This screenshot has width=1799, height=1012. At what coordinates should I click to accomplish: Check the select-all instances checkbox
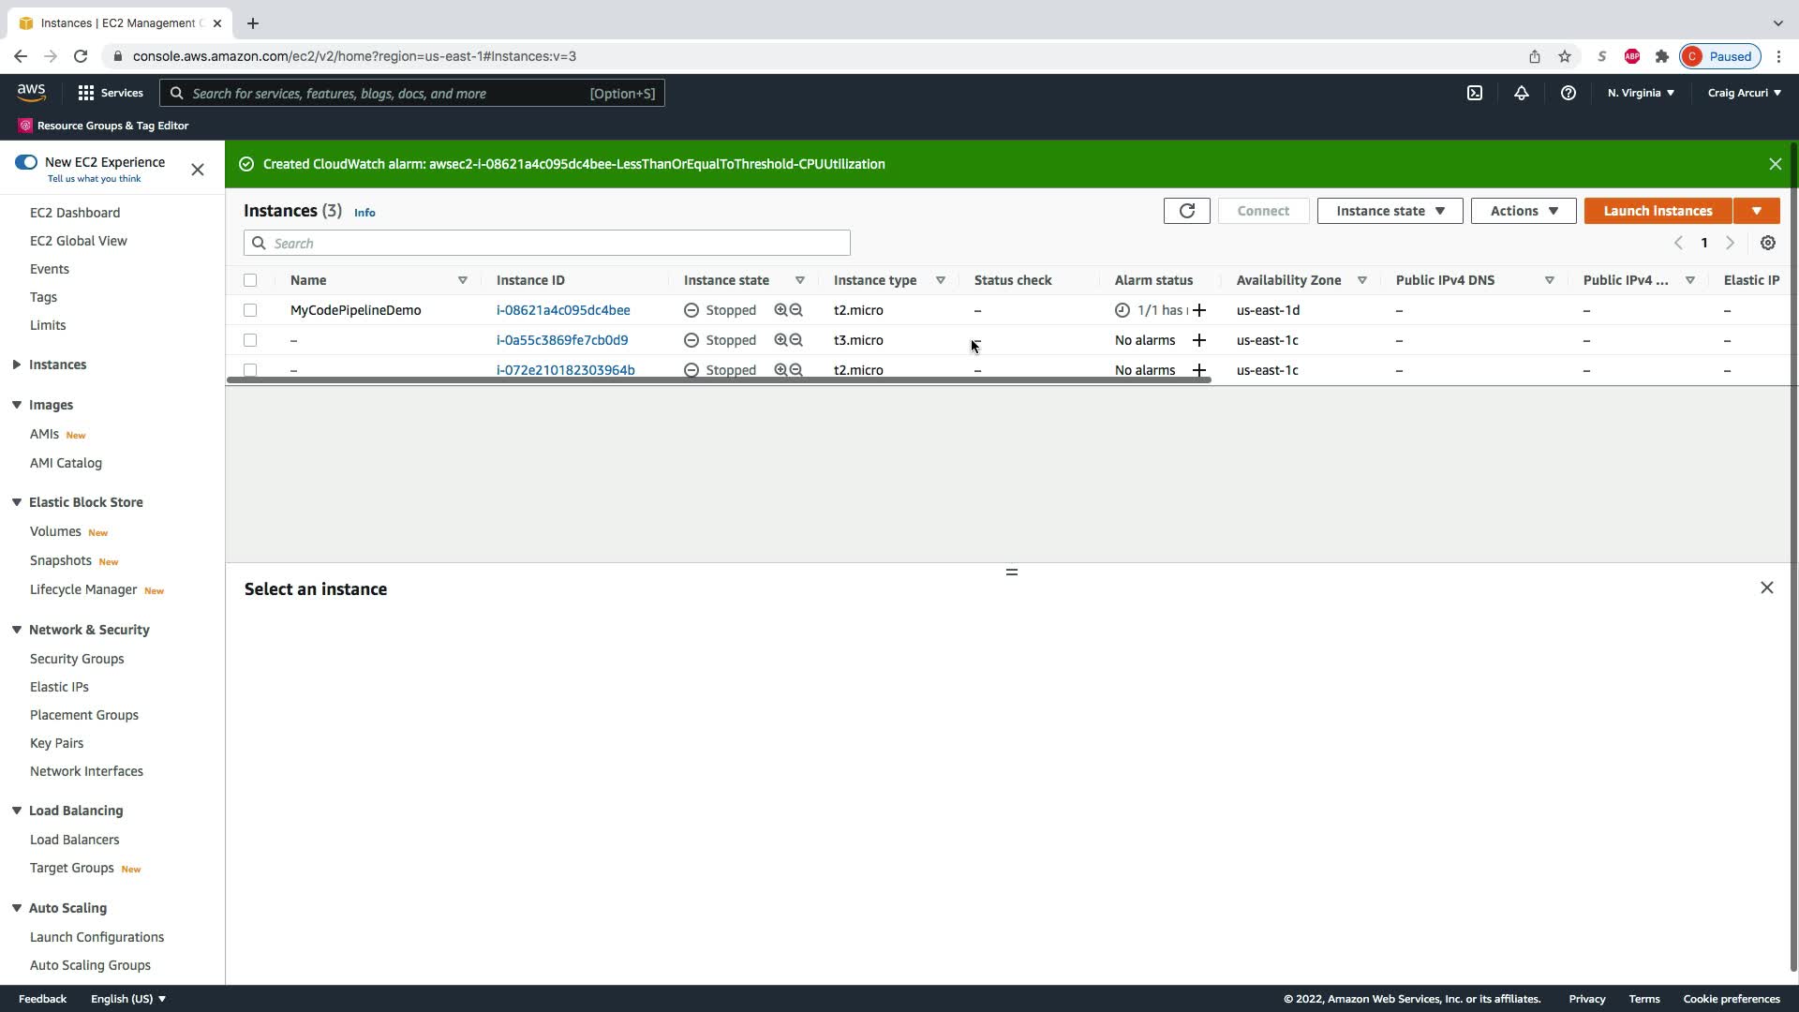point(250,280)
